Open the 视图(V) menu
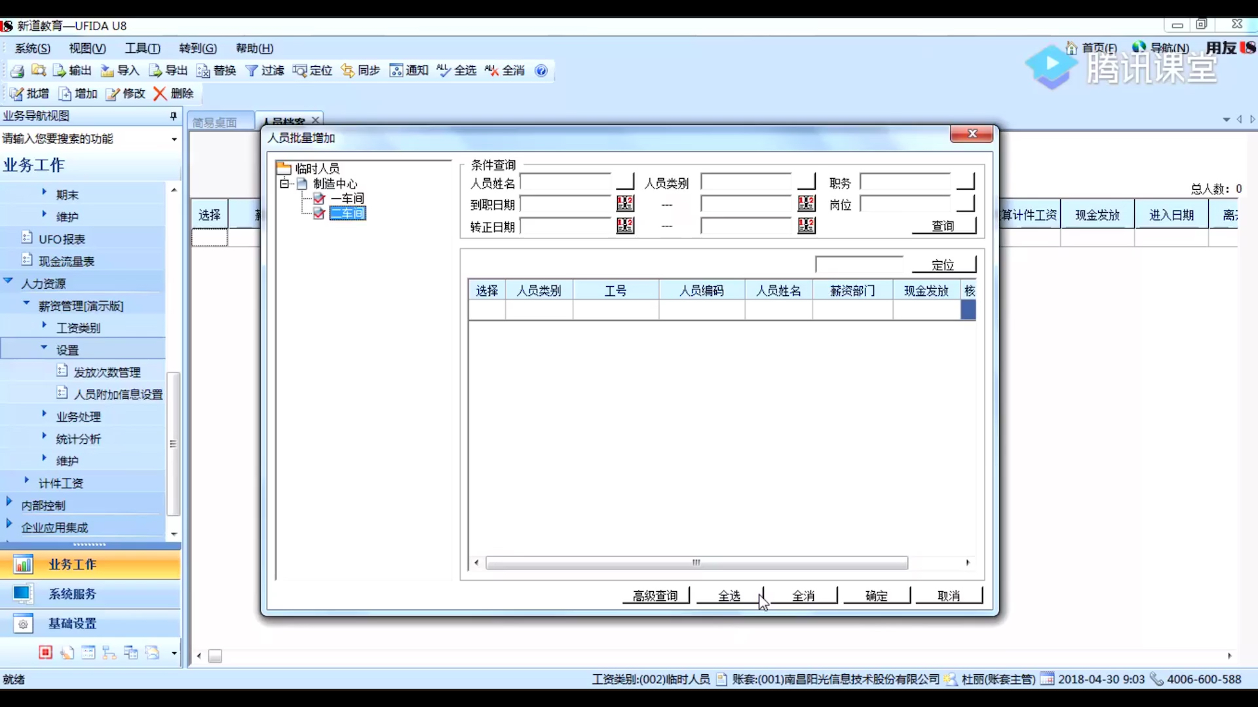The height and width of the screenshot is (707, 1258). click(87, 48)
